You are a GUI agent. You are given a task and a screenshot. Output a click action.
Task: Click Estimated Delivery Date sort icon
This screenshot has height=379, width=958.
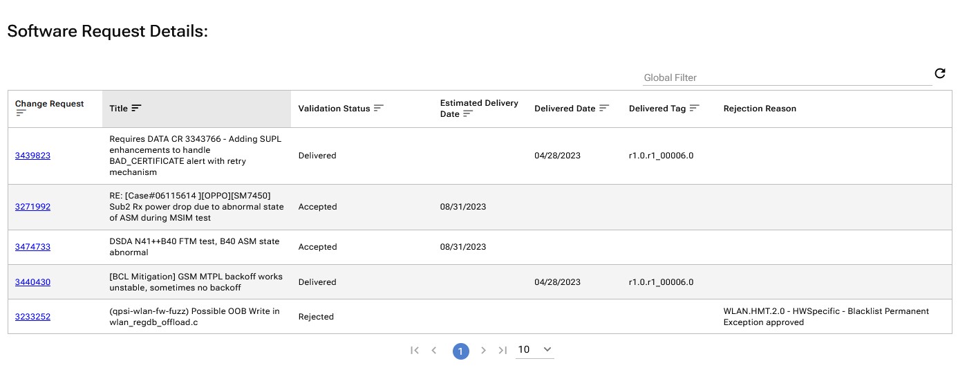pyautogui.click(x=468, y=114)
